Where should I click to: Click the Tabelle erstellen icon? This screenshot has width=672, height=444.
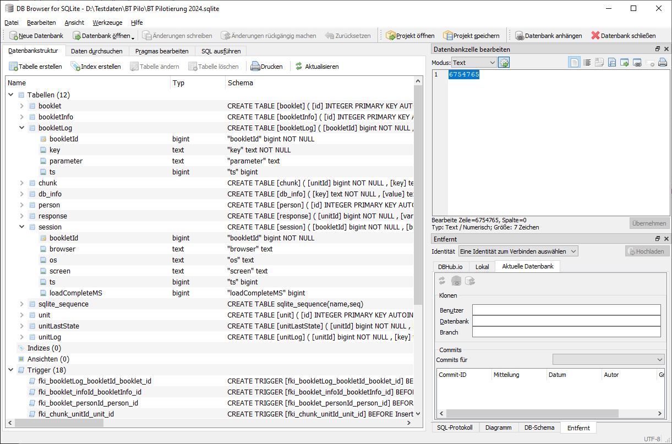(14, 67)
